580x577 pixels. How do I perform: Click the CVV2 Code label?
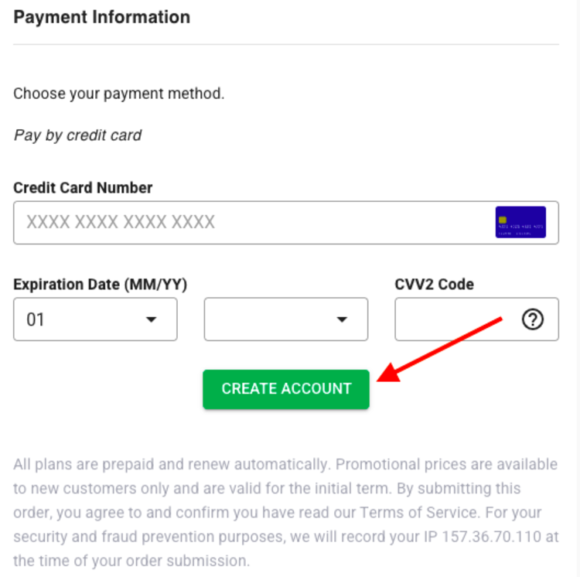[434, 285]
